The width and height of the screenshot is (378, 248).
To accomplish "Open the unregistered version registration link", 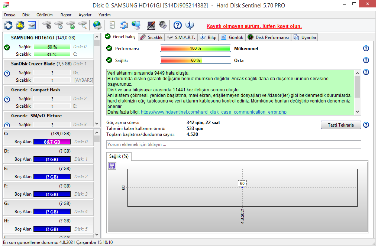I will click(254, 26).
